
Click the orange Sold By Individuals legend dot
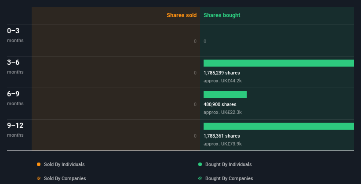[x=39, y=164]
